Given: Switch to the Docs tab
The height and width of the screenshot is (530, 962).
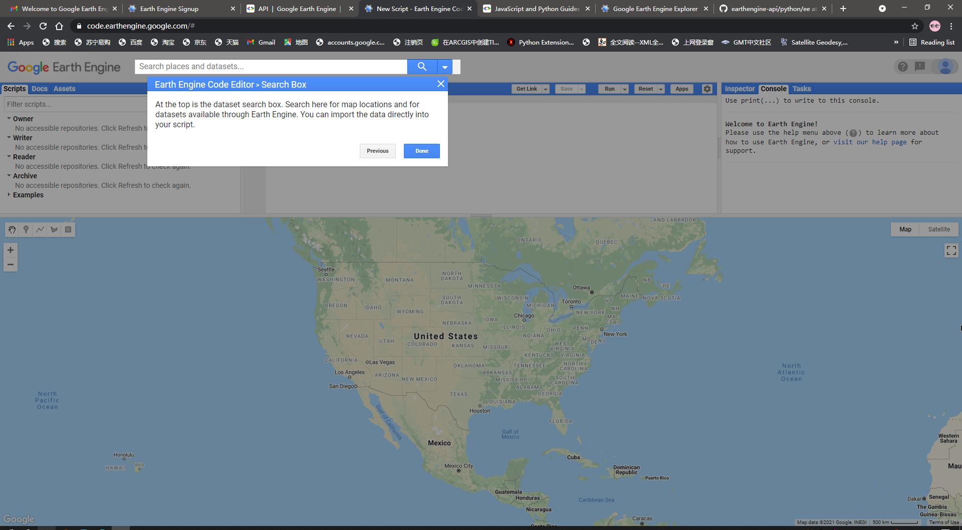Looking at the screenshot, I should coord(40,89).
